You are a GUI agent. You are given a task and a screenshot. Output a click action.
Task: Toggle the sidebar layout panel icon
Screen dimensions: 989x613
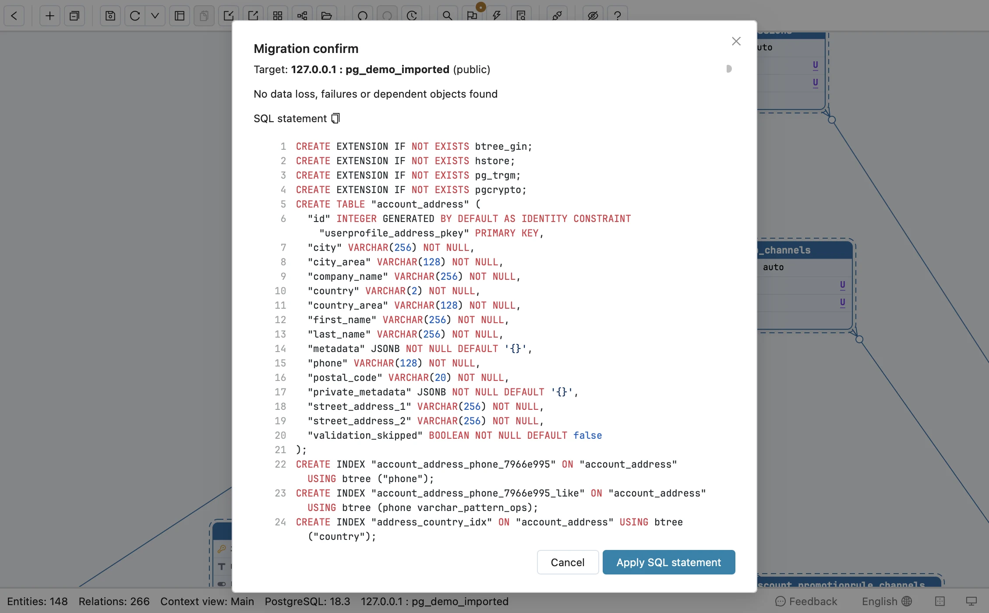[x=180, y=16]
